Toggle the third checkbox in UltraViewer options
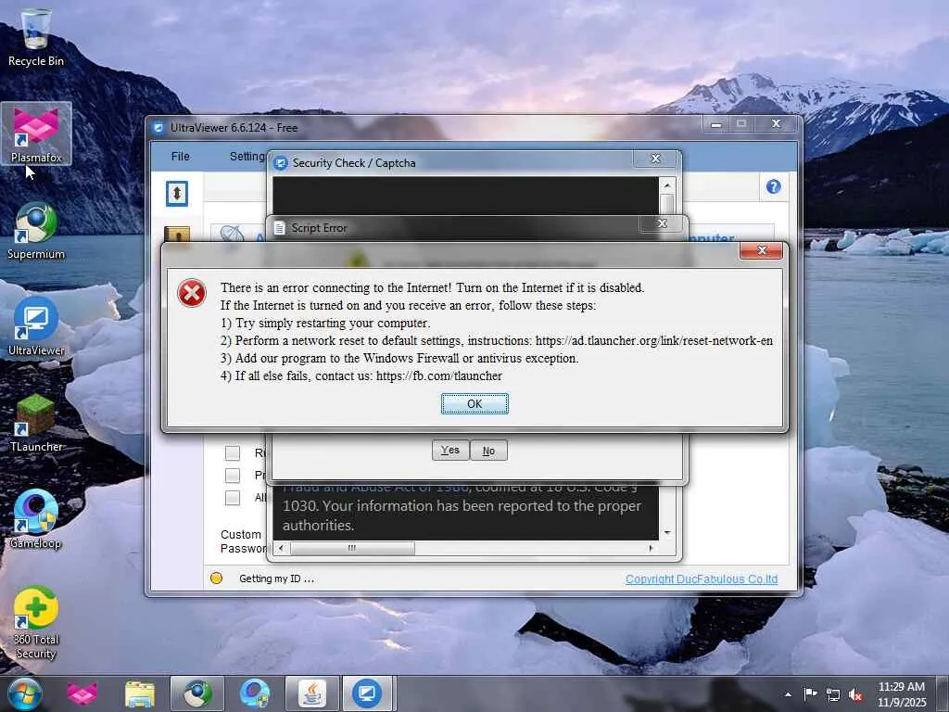The width and height of the screenshot is (949, 712). (233, 498)
